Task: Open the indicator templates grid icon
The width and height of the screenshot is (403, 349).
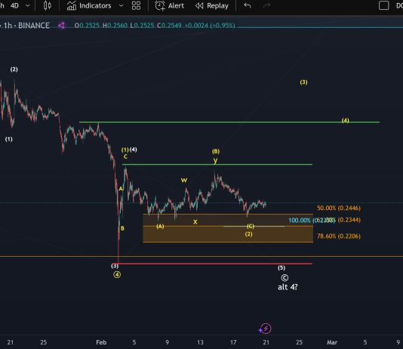Action: click(136, 5)
